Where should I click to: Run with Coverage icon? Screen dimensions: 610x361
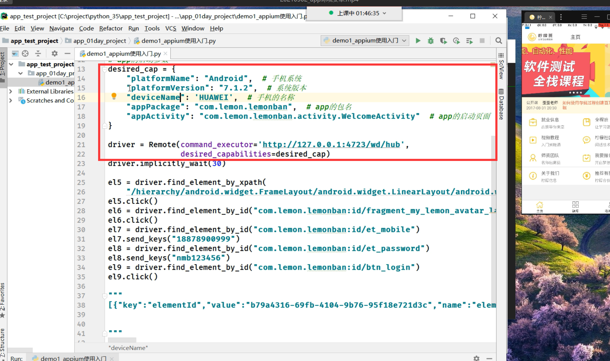click(443, 41)
